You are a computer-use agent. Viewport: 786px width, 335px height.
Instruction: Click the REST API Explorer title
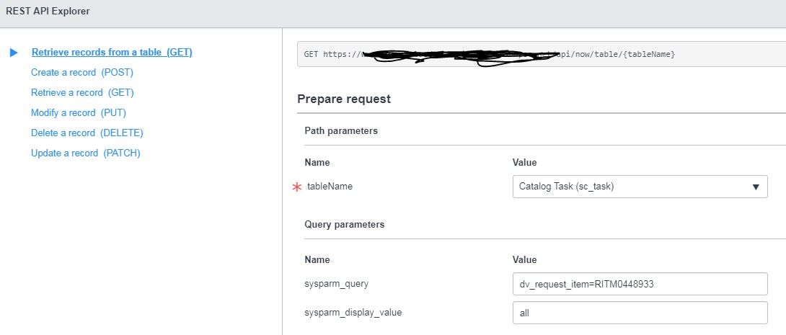48,12
